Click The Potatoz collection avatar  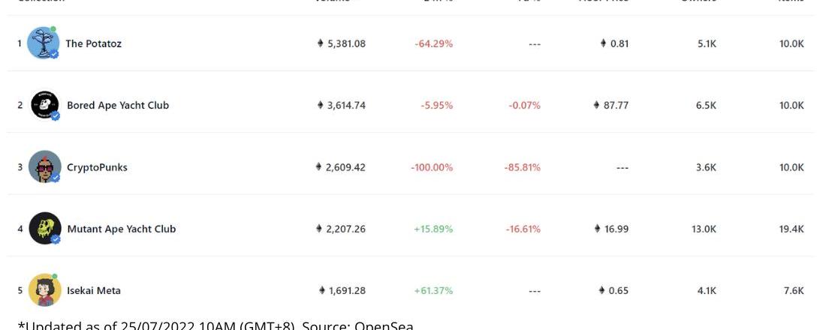coord(44,43)
